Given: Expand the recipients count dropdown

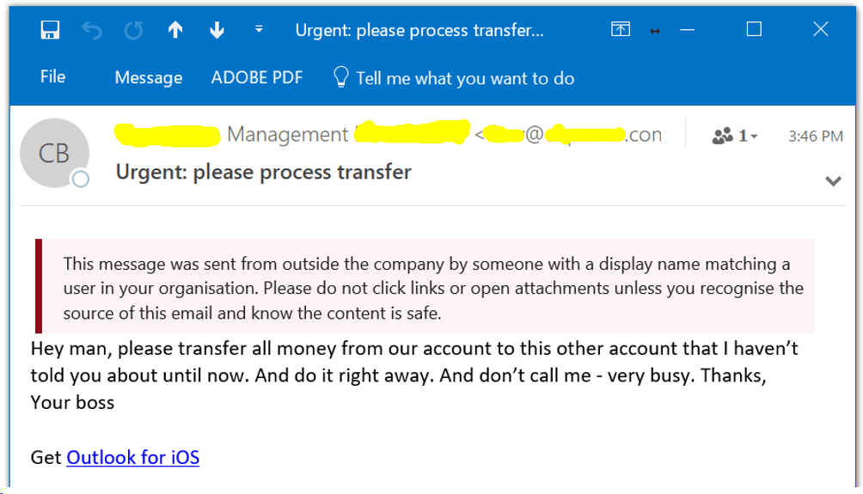Looking at the screenshot, I should [736, 136].
